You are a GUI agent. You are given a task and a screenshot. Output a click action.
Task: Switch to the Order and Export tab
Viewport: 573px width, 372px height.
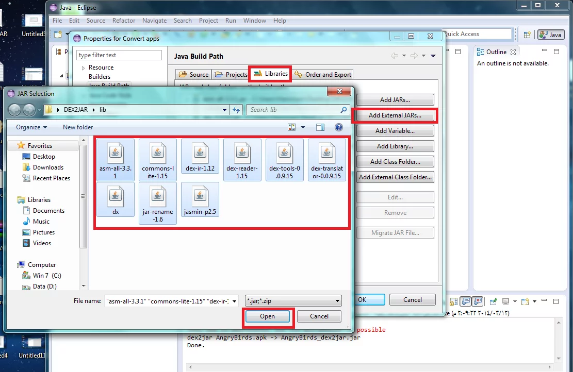[323, 74]
